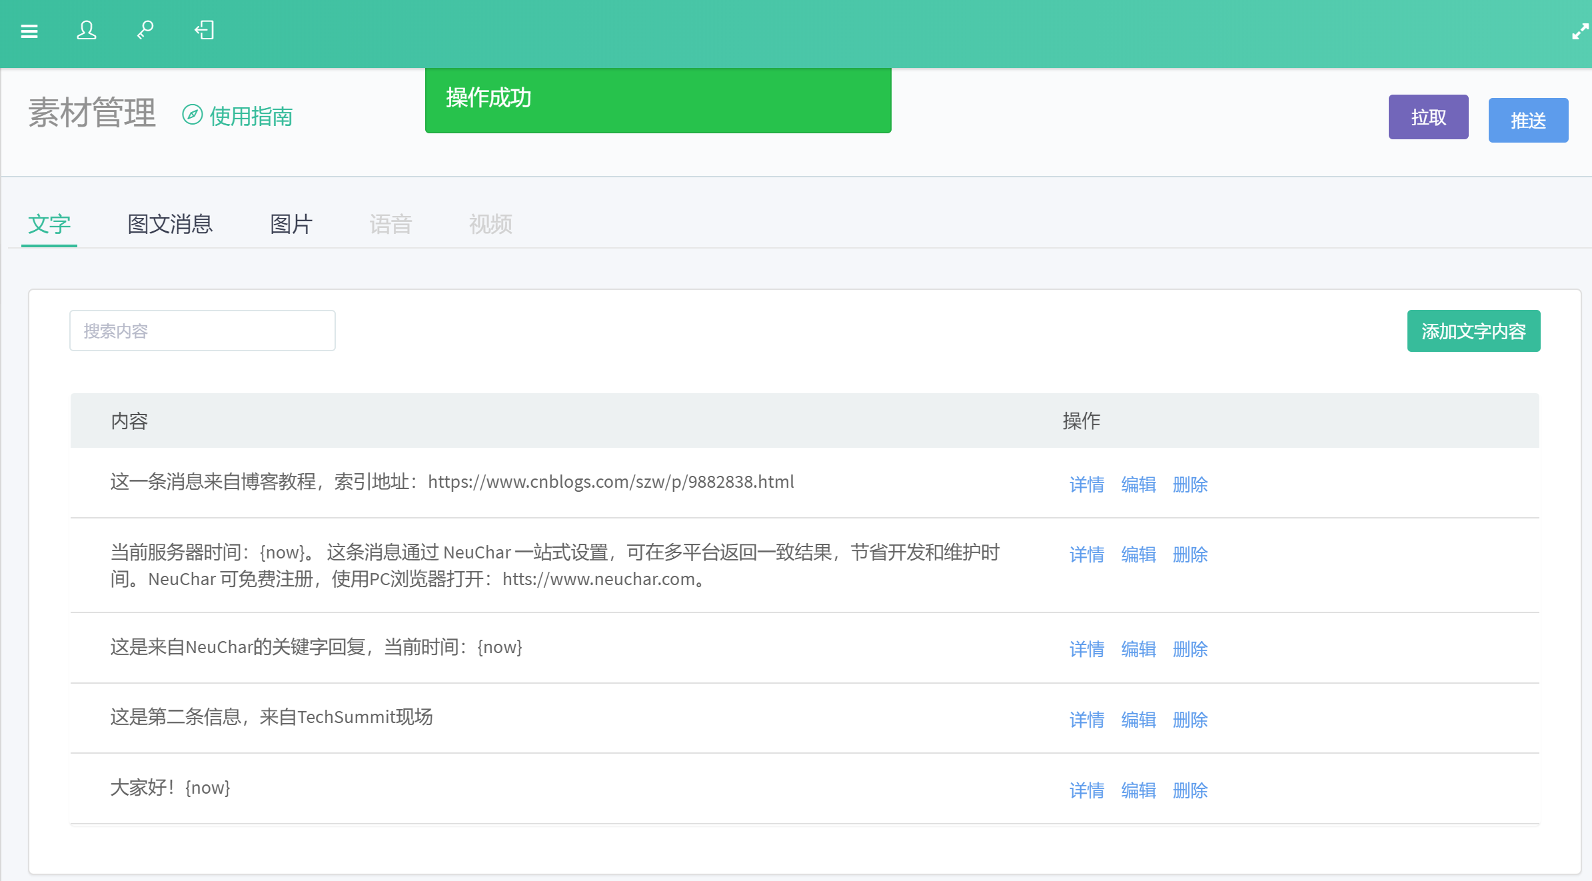
Task: Click the purple 拉取 button
Action: click(1428, 117)
